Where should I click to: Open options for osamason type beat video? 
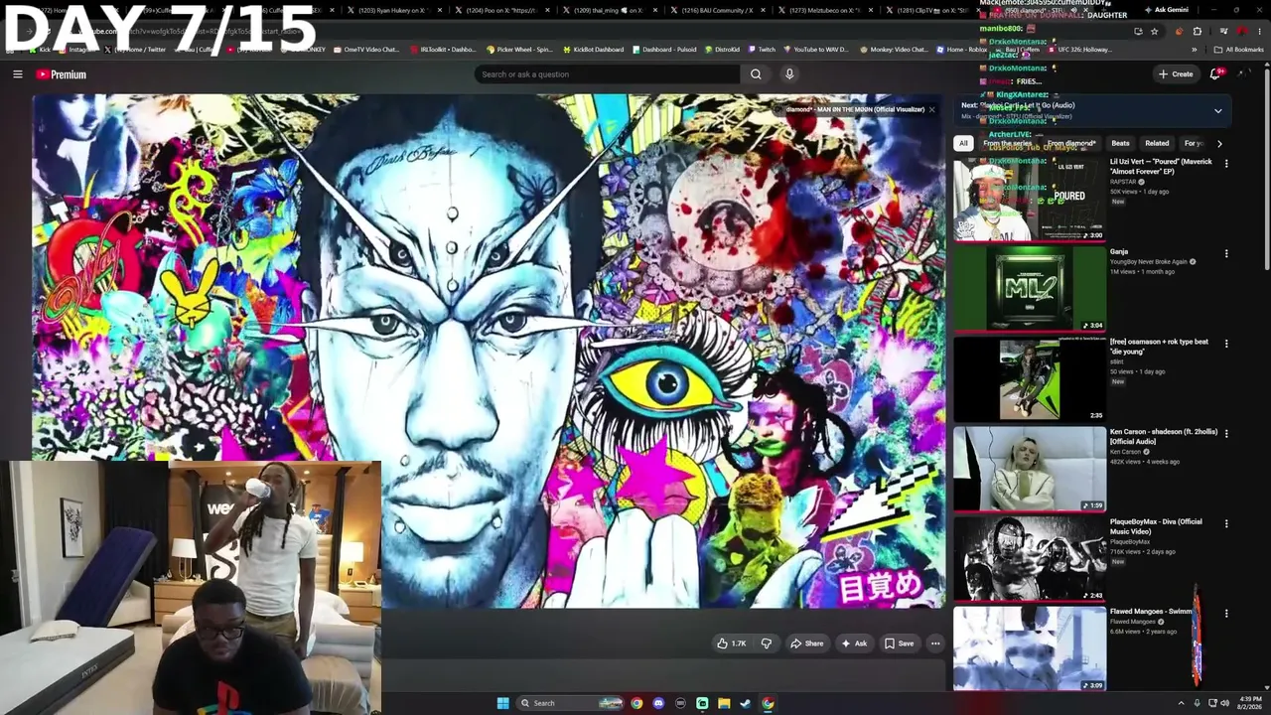point(1226,344)
